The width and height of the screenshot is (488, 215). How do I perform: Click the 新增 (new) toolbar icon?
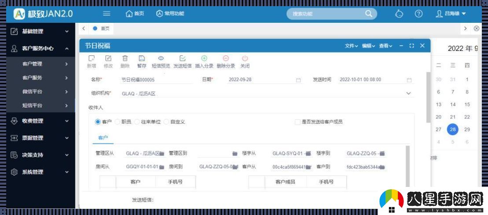click(x=91, y=58)
